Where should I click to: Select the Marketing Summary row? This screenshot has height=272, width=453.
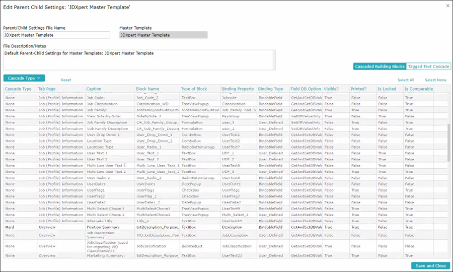[227, 255]
